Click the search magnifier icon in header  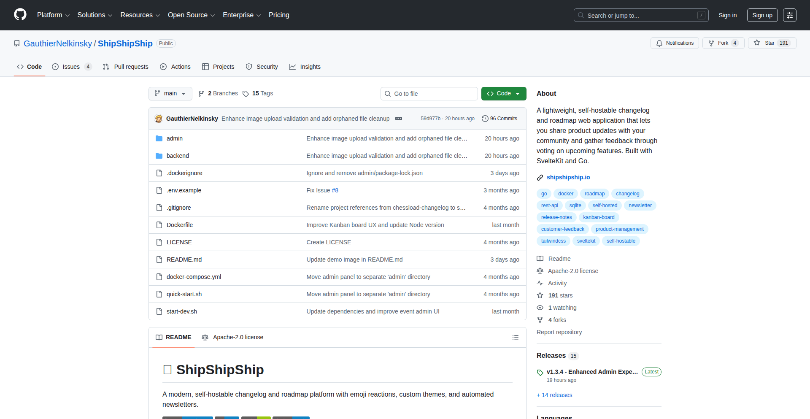click(581, 15)
